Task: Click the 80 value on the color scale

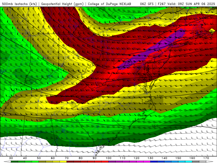Action: pos(81,158)
